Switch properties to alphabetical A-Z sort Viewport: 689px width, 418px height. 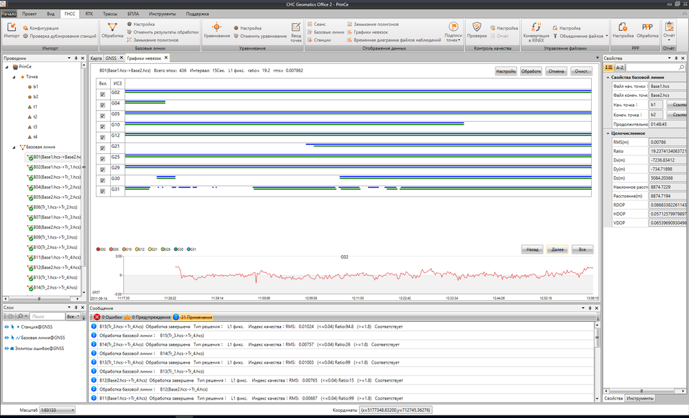(x=619, y=67)
